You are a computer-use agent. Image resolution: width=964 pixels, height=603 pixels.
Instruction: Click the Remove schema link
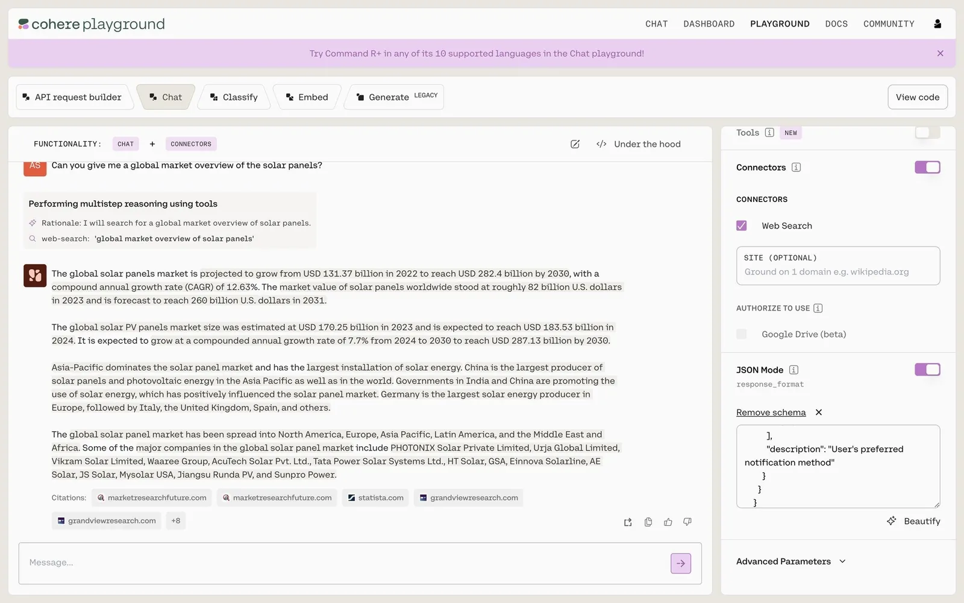click(x=771, y=412)
